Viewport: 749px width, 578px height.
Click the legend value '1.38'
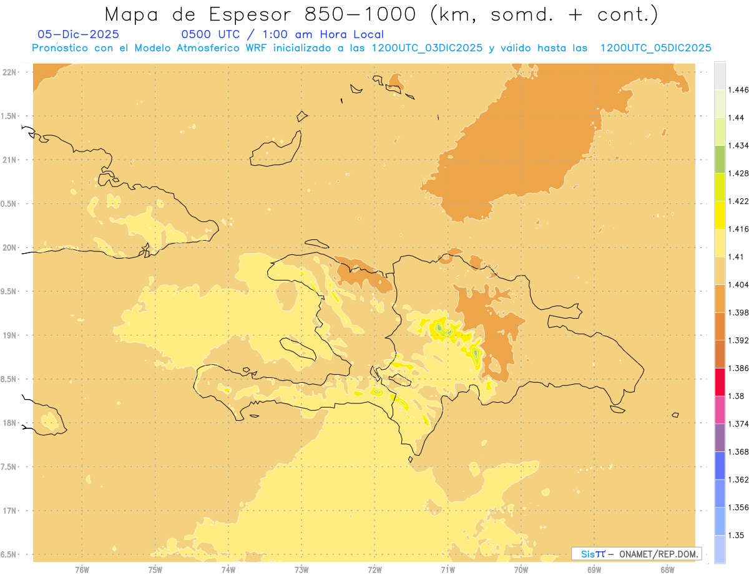coord(736,396)
